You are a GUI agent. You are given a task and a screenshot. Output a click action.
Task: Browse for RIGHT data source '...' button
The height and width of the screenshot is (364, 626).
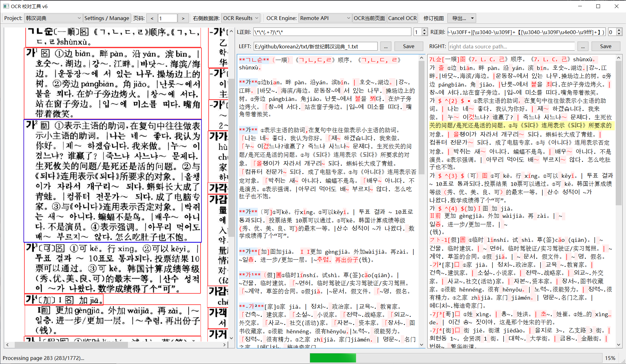pos(583,47)
